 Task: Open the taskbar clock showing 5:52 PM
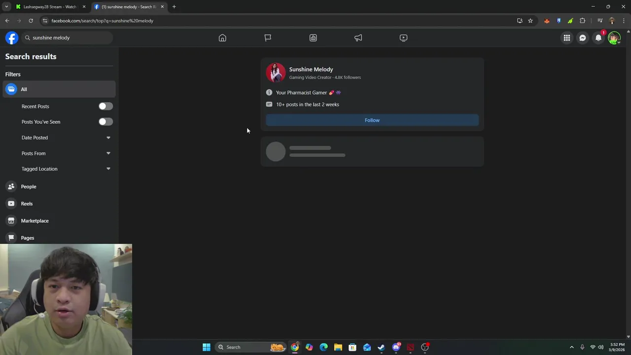[x=617, y=347]
